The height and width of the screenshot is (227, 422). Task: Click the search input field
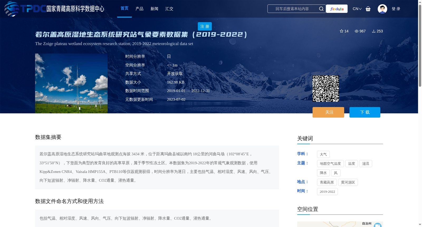pos(293,9)
